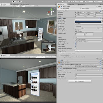Advance one frame with the Step button

(20, 2)
